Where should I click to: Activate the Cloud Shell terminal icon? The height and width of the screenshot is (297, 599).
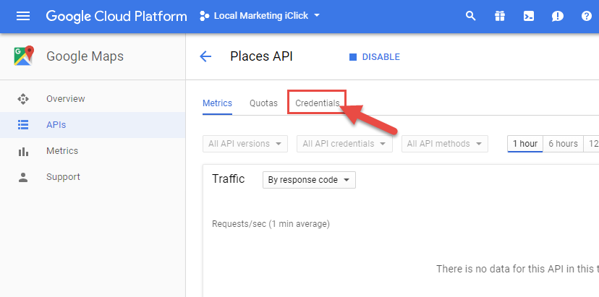[x=529, y=16]
